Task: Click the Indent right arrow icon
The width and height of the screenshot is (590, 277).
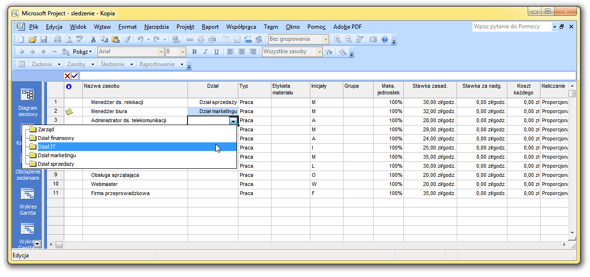Action: pyautogui.click(x=33, y=52)
